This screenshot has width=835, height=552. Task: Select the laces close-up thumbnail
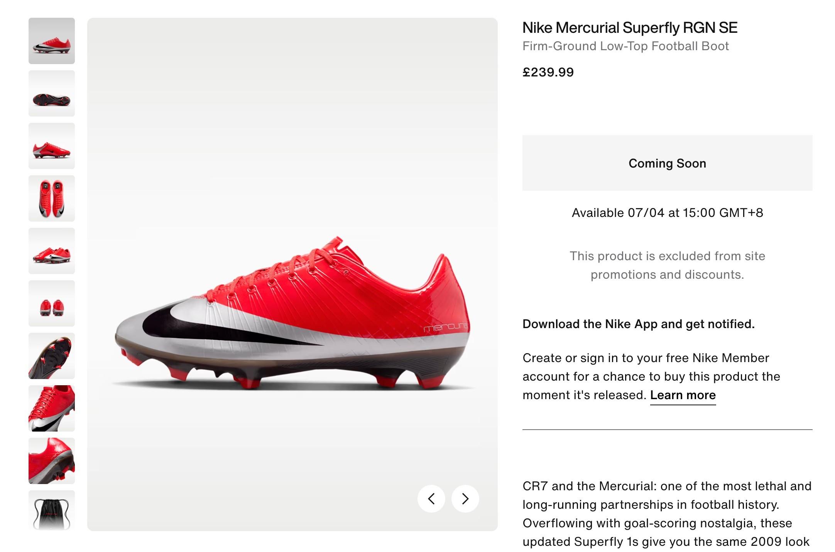pos(52,408)
